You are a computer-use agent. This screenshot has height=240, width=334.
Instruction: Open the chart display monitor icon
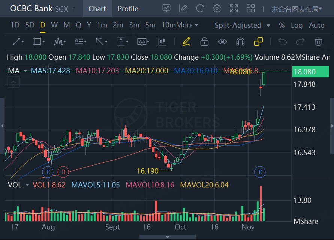coord(166,9)
